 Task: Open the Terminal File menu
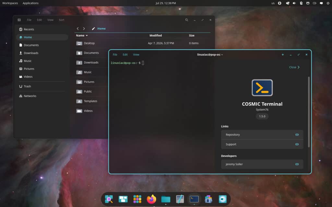(x=115, y=54)
